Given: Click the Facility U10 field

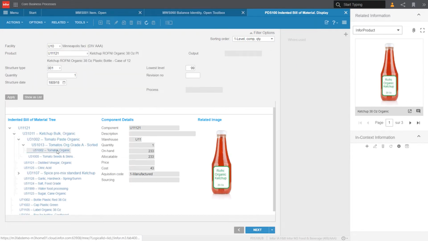Looking at the screenshot, I should pyautogui.click(x=54, y=46).
